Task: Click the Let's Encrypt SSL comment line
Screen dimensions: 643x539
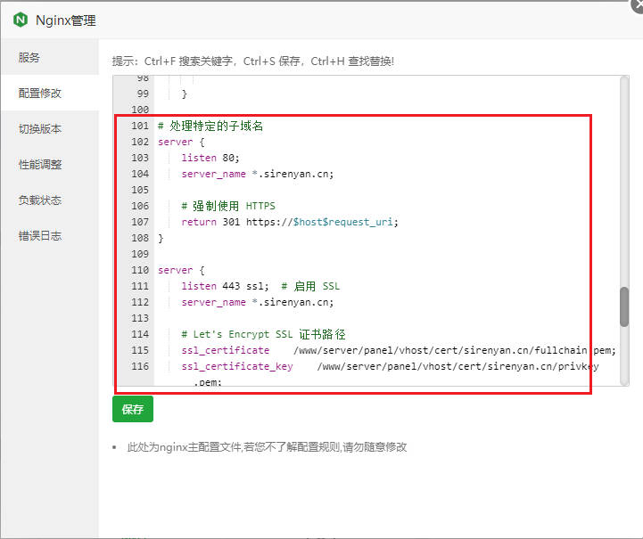Action: click(x=264, y=334)
